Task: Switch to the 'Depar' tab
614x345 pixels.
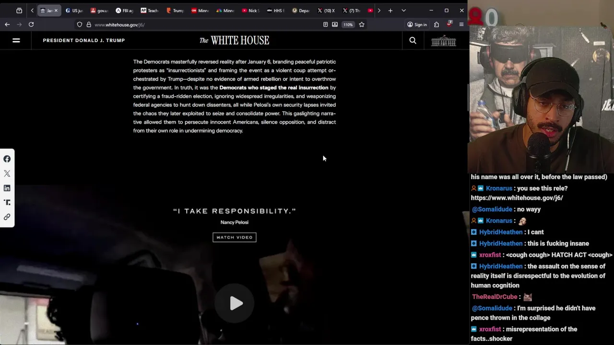Action: (x=301, y=11)
